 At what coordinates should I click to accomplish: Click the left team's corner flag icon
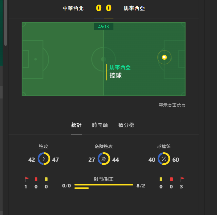(27, 179)
